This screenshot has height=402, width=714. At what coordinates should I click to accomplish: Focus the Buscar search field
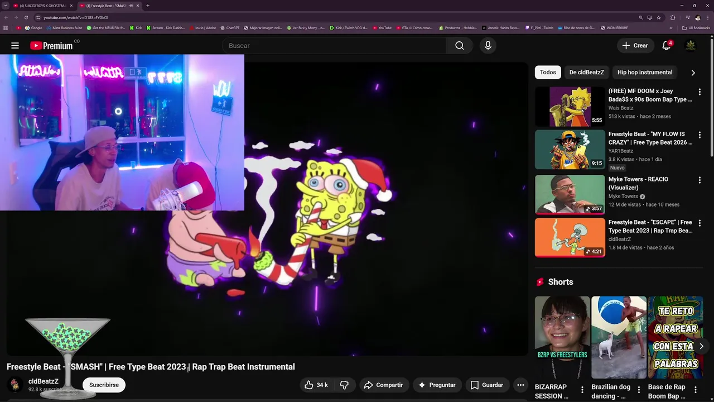coord(335,46)
